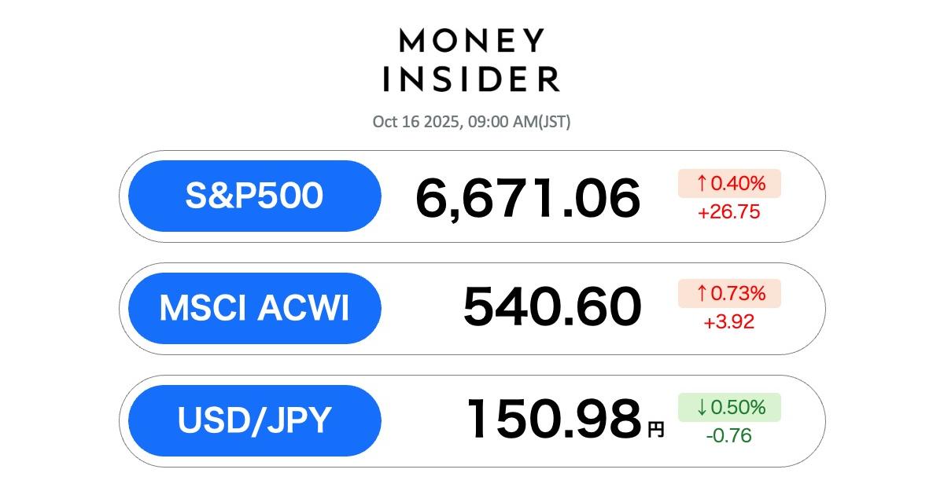
Task: Click the 09:00 AM(JST) time text
Action: 518,122
